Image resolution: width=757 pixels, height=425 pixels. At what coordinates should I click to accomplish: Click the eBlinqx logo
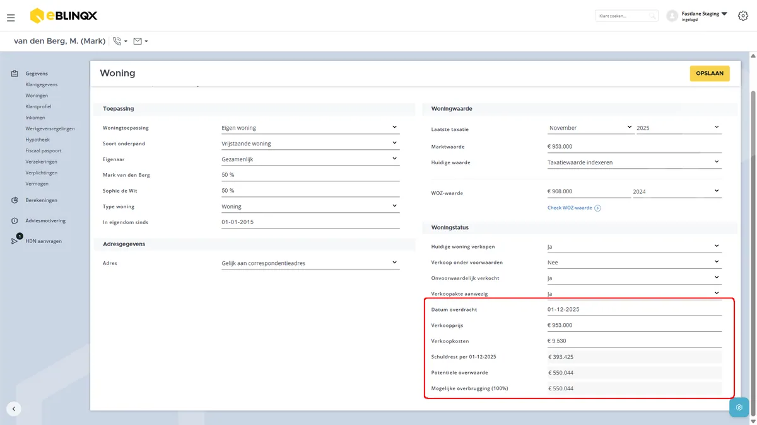coord(64,16)
